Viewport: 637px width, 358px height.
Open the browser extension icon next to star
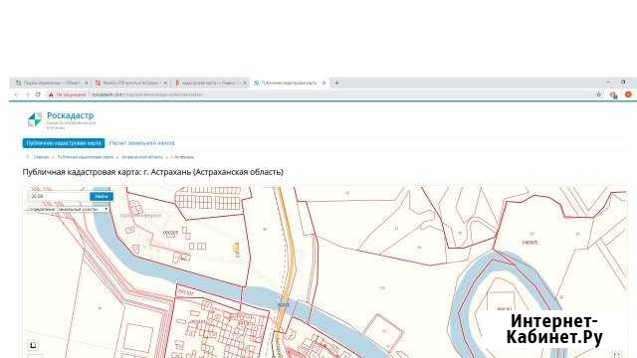click(x=613, y=95)
